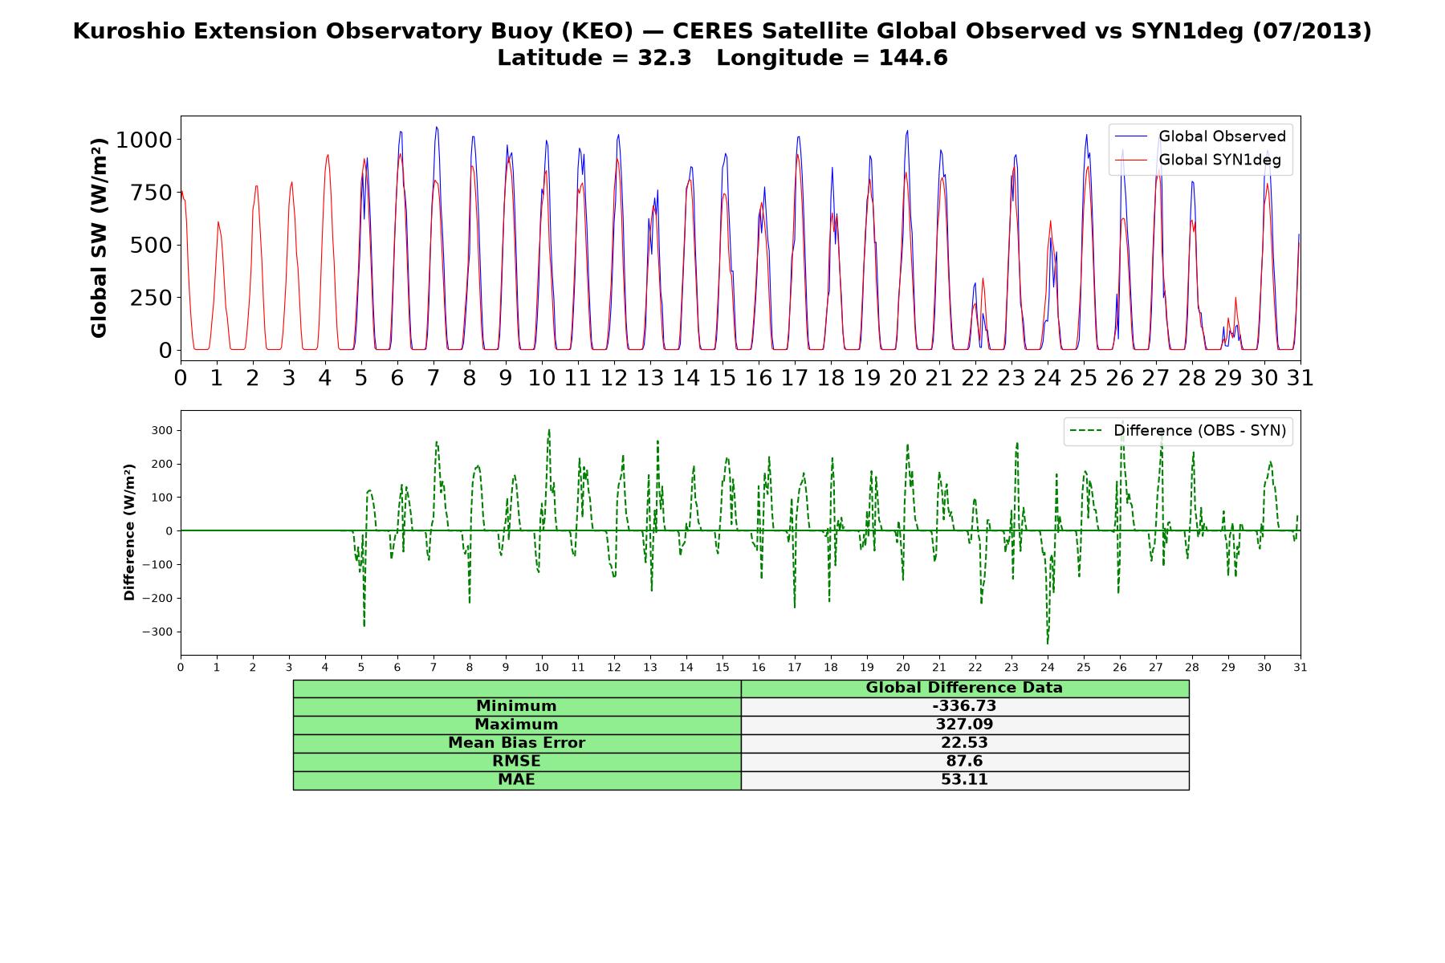Viewport: 1445px width, 963px height.
Task: Click the MAE value 53.11 cell
Action: [x=964, y=780]
